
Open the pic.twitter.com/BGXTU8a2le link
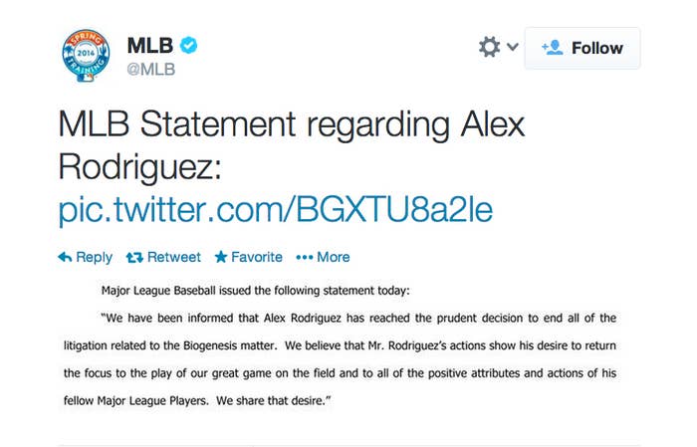(276, 209)
